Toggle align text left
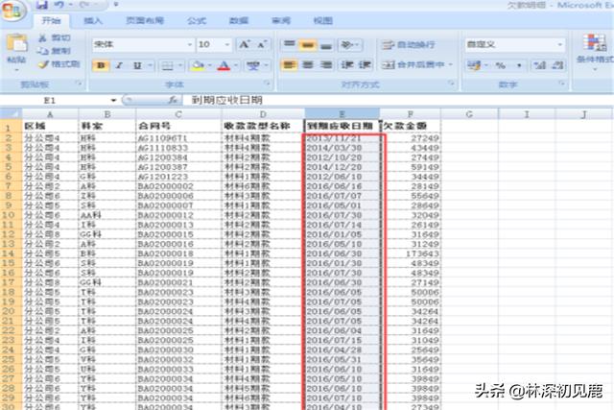The image size is (614, 410). pos(290,64)
